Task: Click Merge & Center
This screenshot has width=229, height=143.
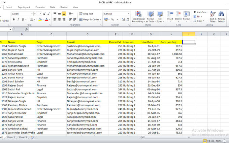Action: [x=89, y=20]
